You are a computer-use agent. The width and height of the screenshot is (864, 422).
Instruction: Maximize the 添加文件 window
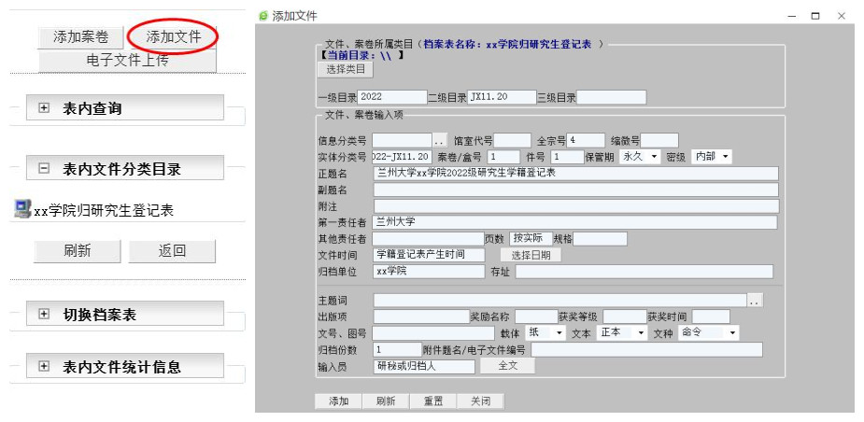click(x=815, y=17)
